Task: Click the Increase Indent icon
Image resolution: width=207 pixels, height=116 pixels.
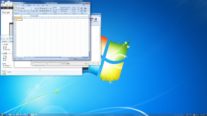Action: (x=48, y=11)
